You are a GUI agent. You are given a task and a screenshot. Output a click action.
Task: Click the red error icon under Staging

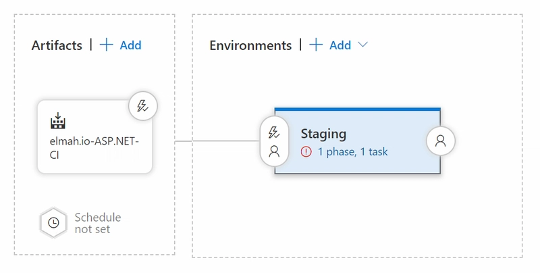coord(306,151)
